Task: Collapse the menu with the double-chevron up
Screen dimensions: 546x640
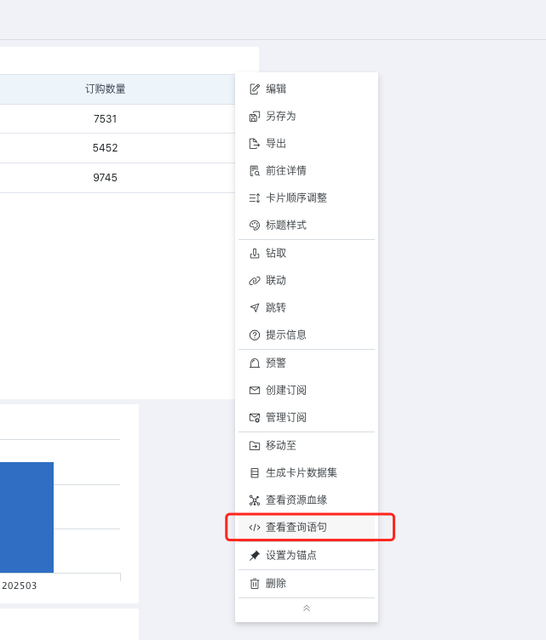Action: [x=307, y=609]
